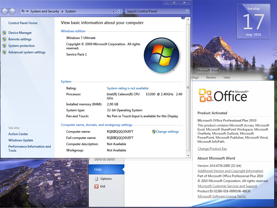This screenshot has height=208, width=277.
Task: Click 'System' in the address breadcrumb
Action: (x=71, y=11)
